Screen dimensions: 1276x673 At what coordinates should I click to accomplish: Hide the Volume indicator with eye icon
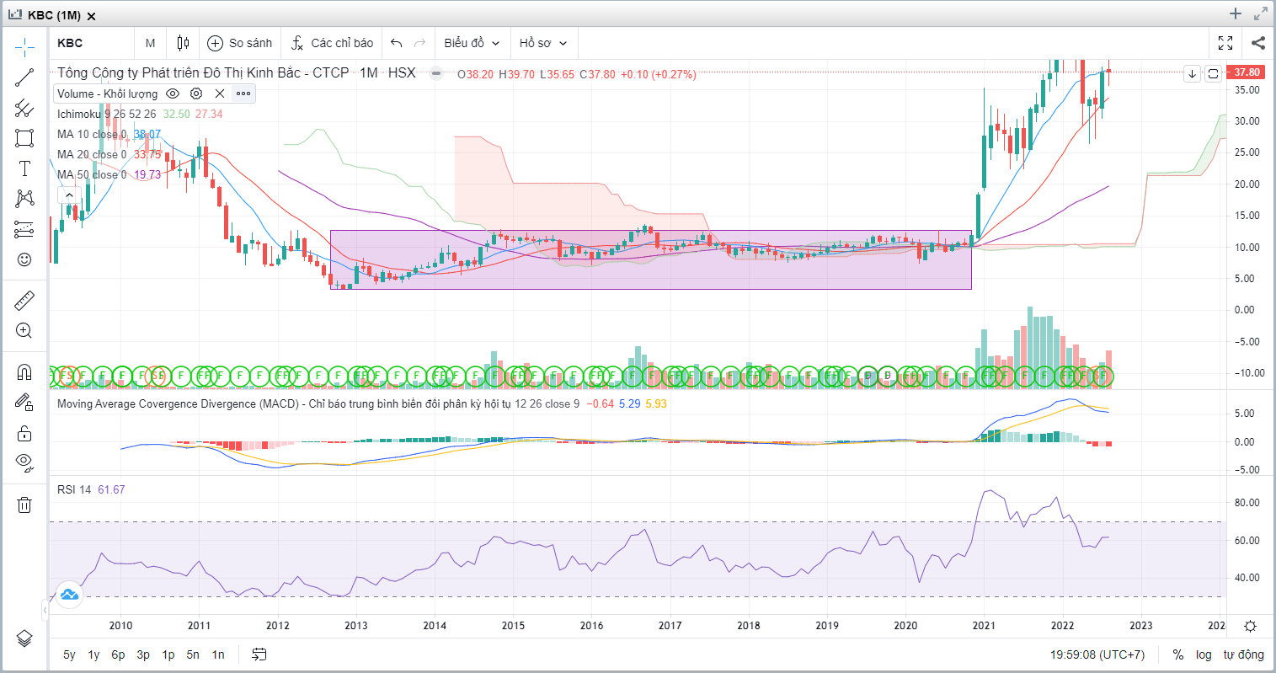tap(173, 93)
